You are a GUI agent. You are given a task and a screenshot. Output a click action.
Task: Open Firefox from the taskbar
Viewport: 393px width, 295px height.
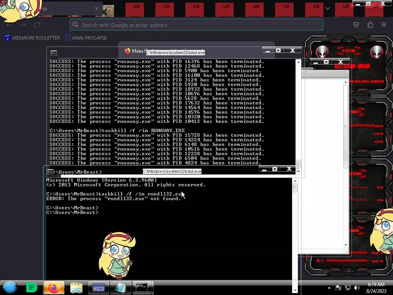click(x=54, y=287)
